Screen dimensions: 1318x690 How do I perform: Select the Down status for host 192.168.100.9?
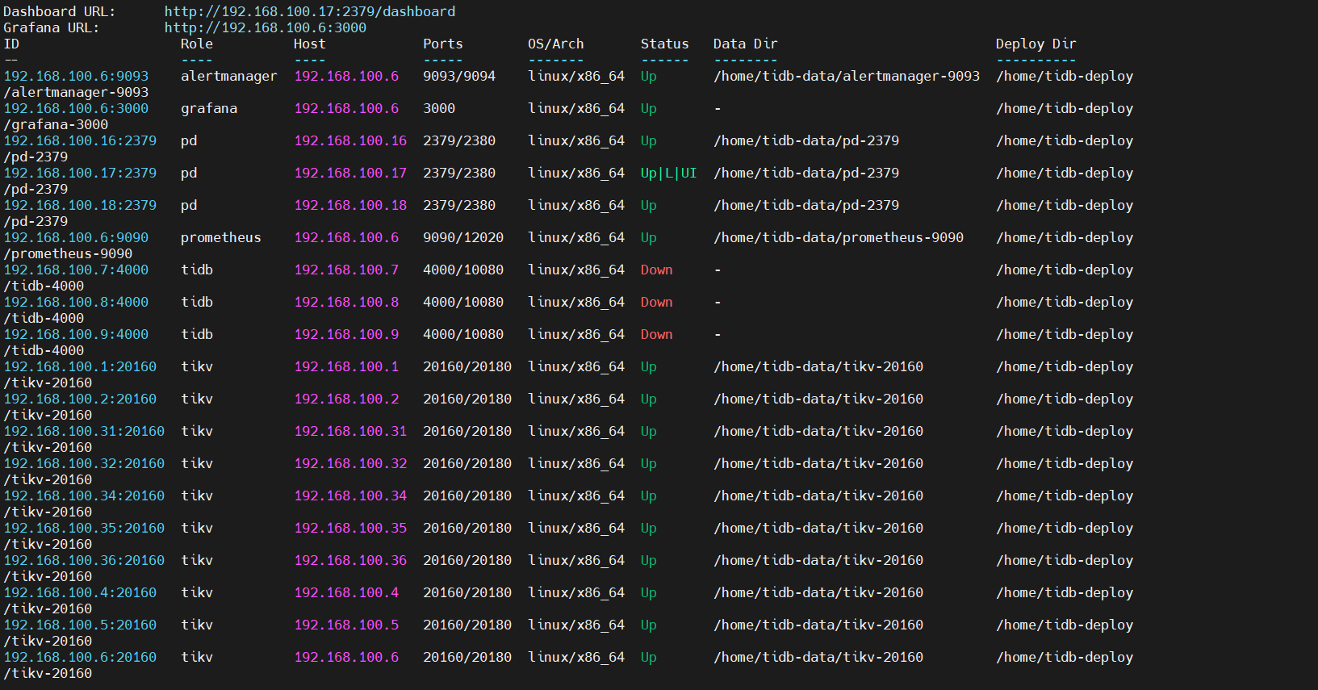pos(656,334)
